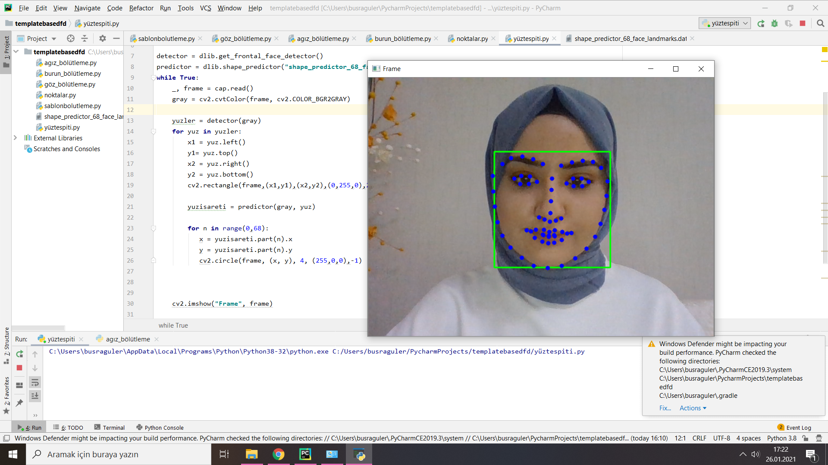Open the Debug tool in the top toolbar
This screenshot has height=465, width=828.
(x=775, y=23)
